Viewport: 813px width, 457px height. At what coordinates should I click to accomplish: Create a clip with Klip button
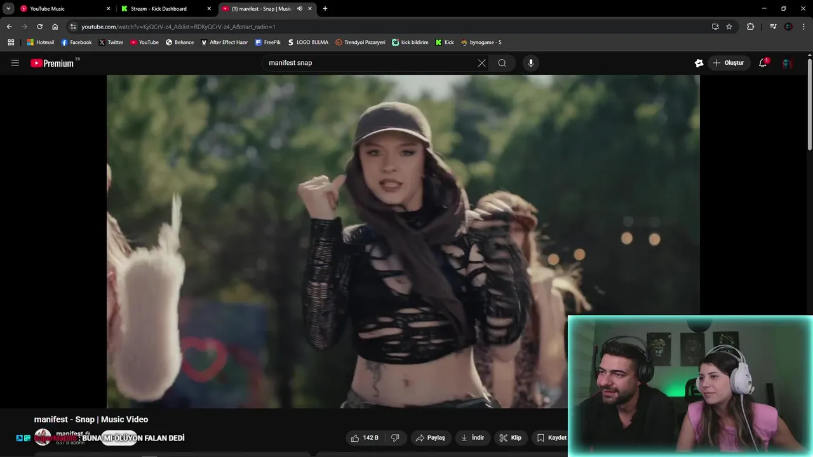[511, 438]
